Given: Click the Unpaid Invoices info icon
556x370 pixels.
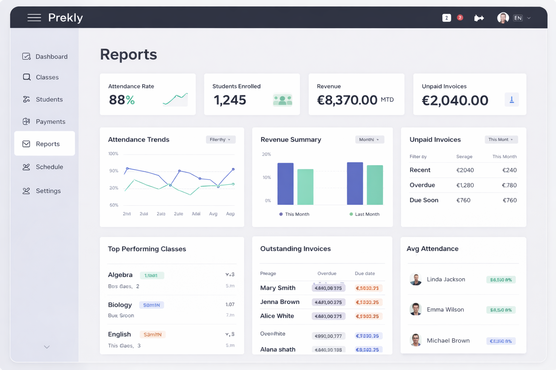Looking at the screenshot, I should pos(511,100).
